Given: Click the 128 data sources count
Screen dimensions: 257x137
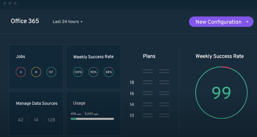Looking at the screenshot, I should (51, 120).
